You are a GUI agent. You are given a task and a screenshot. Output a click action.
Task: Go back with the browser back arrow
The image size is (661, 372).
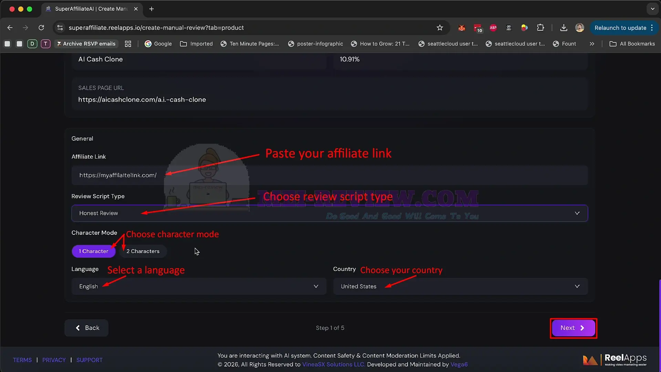(x=10, y=28)
